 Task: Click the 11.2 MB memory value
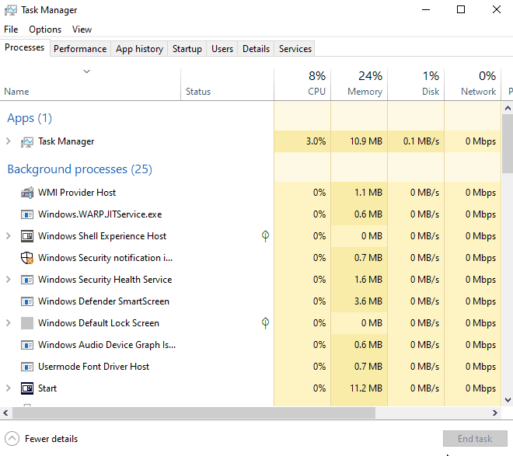(x=366, y=388)
